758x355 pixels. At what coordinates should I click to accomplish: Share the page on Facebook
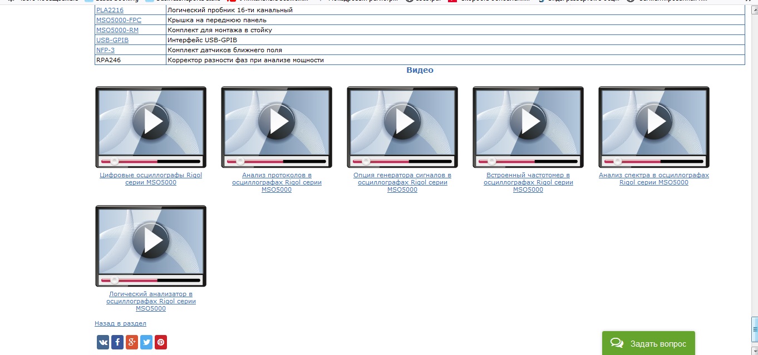pos(117,342)
